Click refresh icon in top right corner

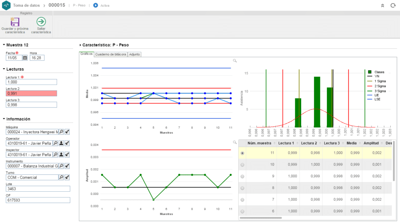click(x=393, y=5)
